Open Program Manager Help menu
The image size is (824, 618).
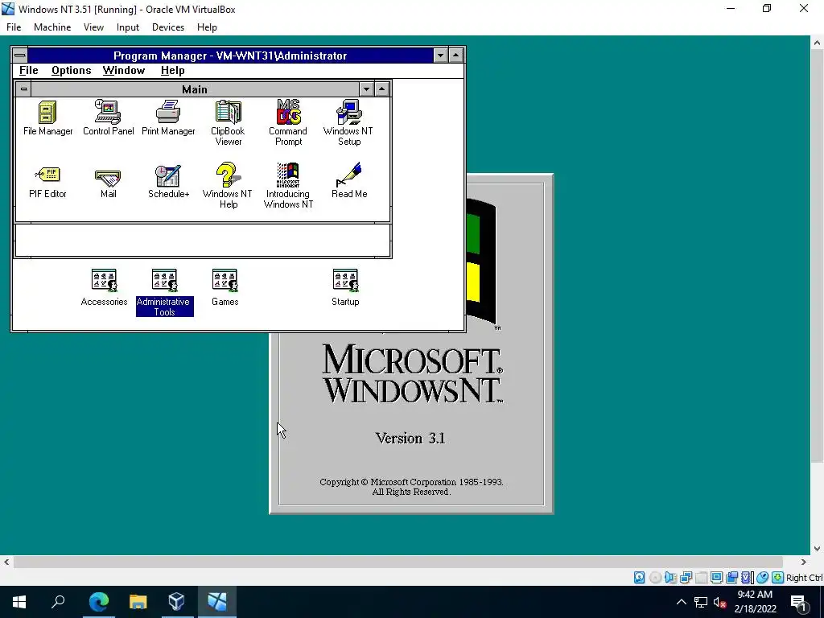coord(172,71)
